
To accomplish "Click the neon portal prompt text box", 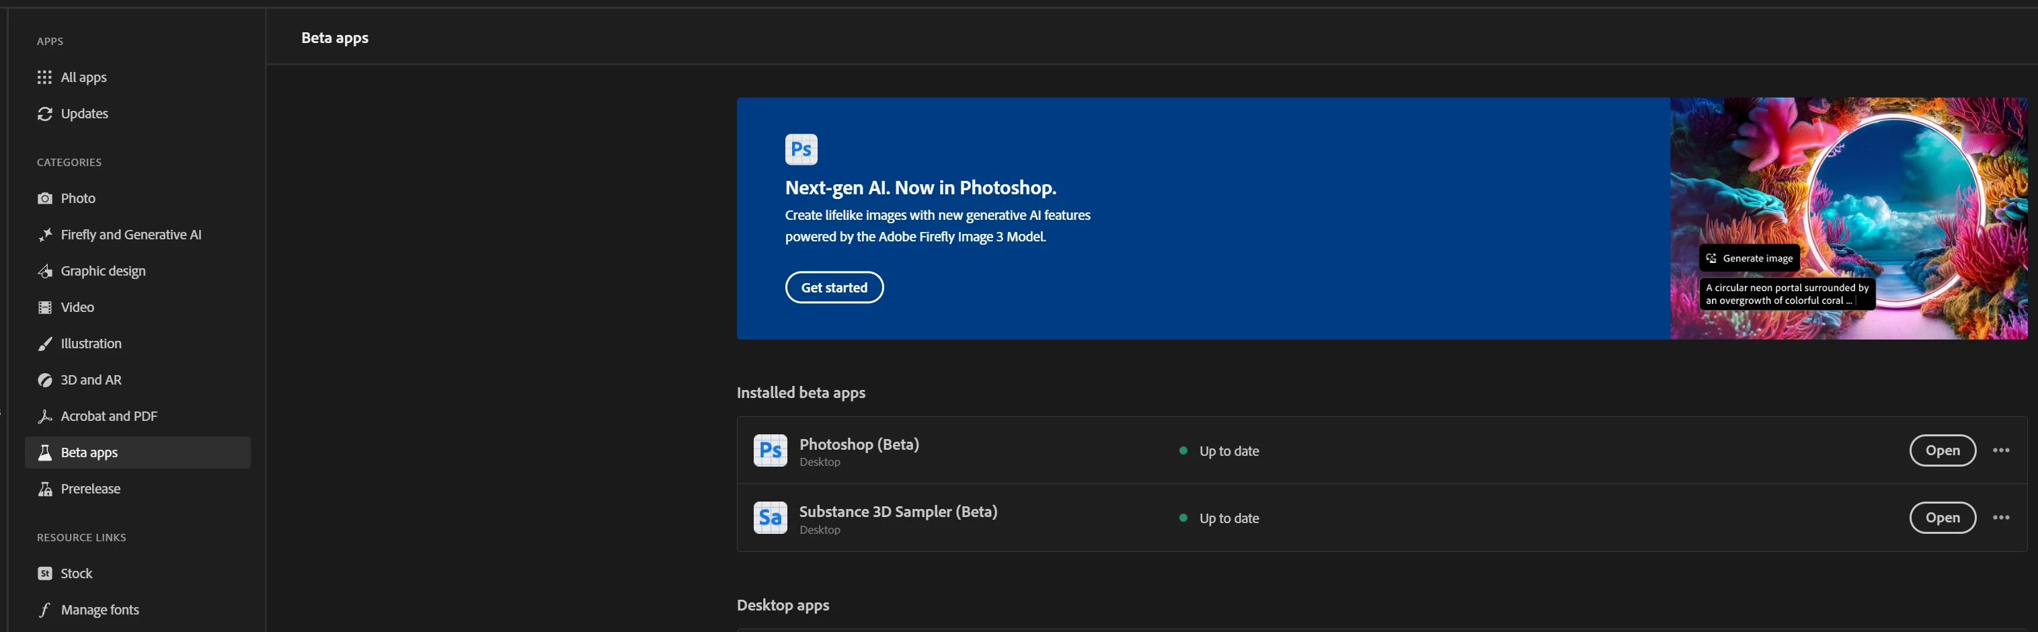I will pos(1787,294).
